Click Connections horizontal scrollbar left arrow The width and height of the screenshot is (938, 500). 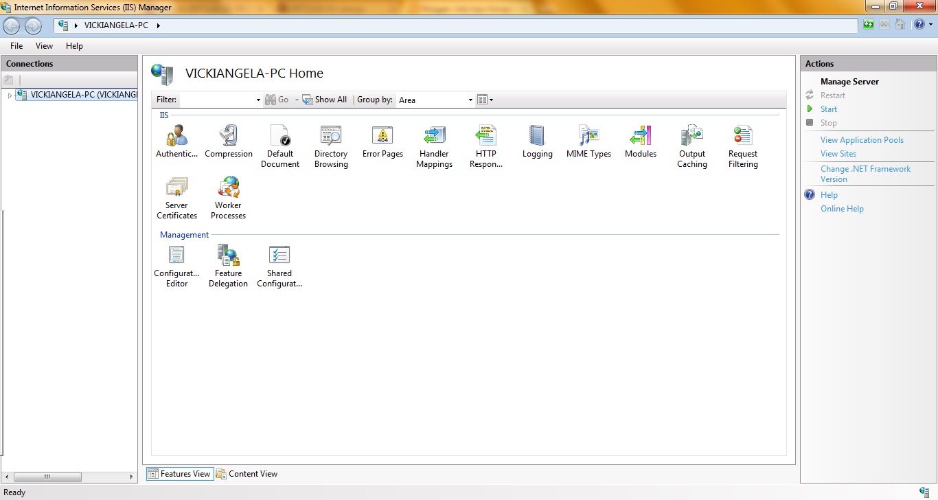pyautogui.click(x=8, y=477)
